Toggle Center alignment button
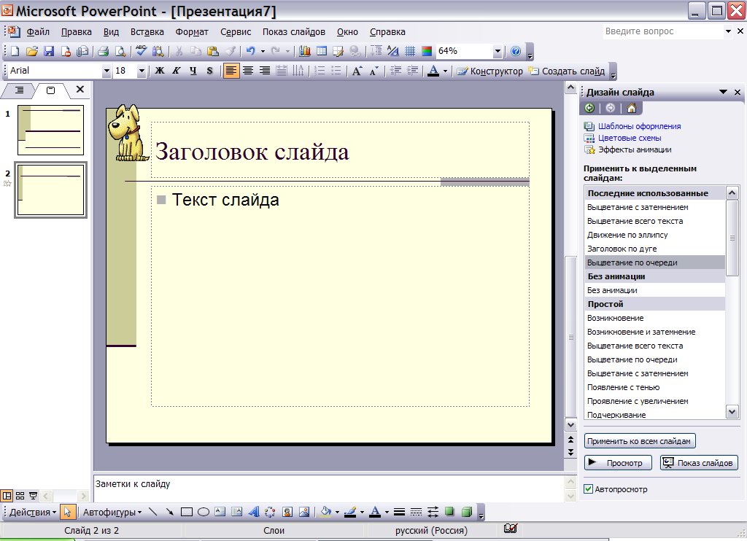This screenshot has height=541, width=747. 248,71
